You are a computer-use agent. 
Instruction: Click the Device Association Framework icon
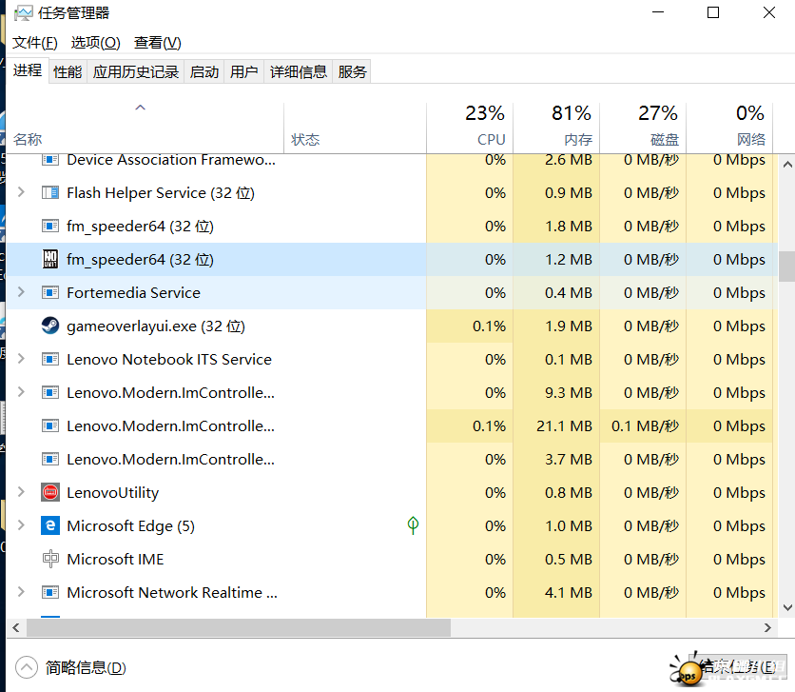(x=50, y=160)
